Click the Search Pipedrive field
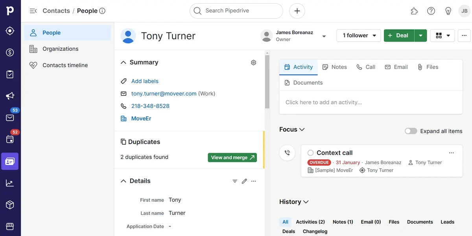Screen dimensions: 472x236 tap(236, 11)
